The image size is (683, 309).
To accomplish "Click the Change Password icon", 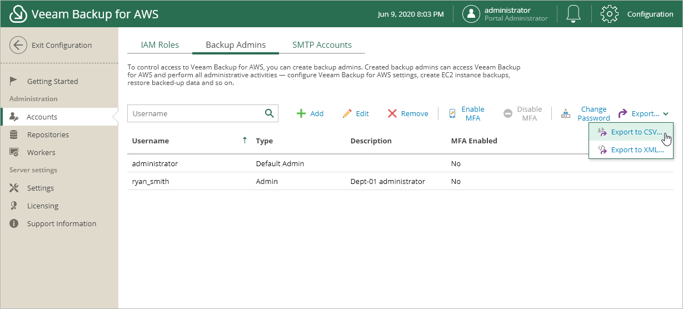I will pyautogui.click(x=566, y=113).
